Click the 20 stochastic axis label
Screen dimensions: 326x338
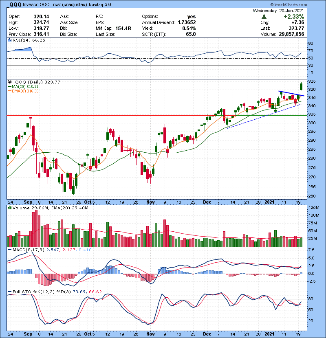coord(311,321)
